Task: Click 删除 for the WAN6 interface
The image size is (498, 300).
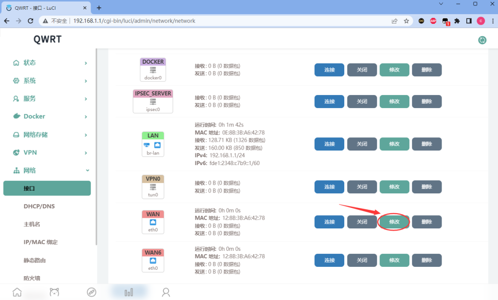Action: [x=427, y=260]
